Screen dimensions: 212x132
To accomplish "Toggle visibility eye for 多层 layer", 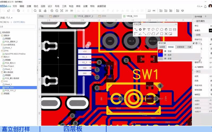I will [x=165, y=58].
